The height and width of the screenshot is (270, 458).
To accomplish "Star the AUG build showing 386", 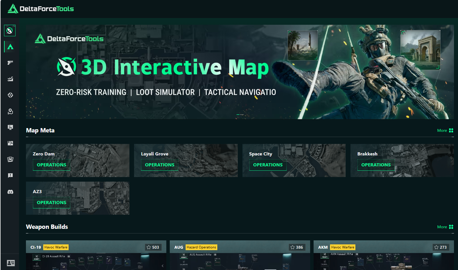I will tap(297, 247).
